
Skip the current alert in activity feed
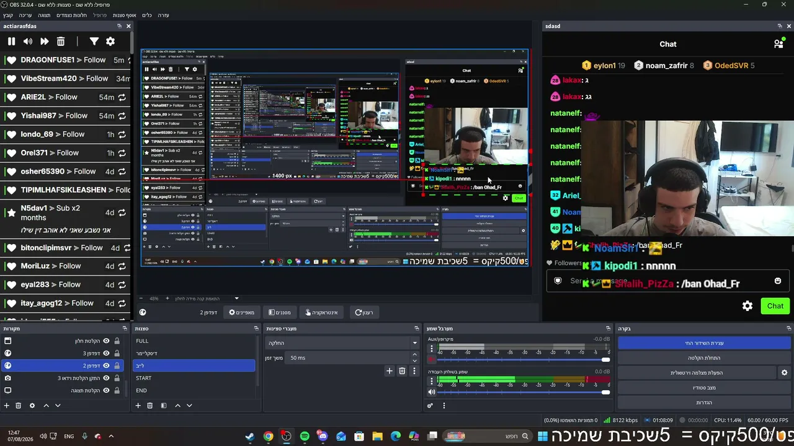click(x=45, y=42)
